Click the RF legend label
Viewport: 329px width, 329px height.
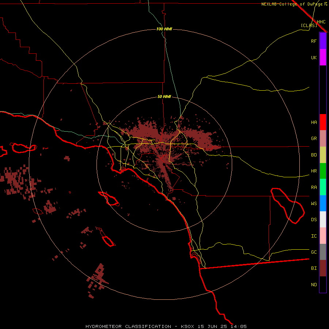point(314,41)
